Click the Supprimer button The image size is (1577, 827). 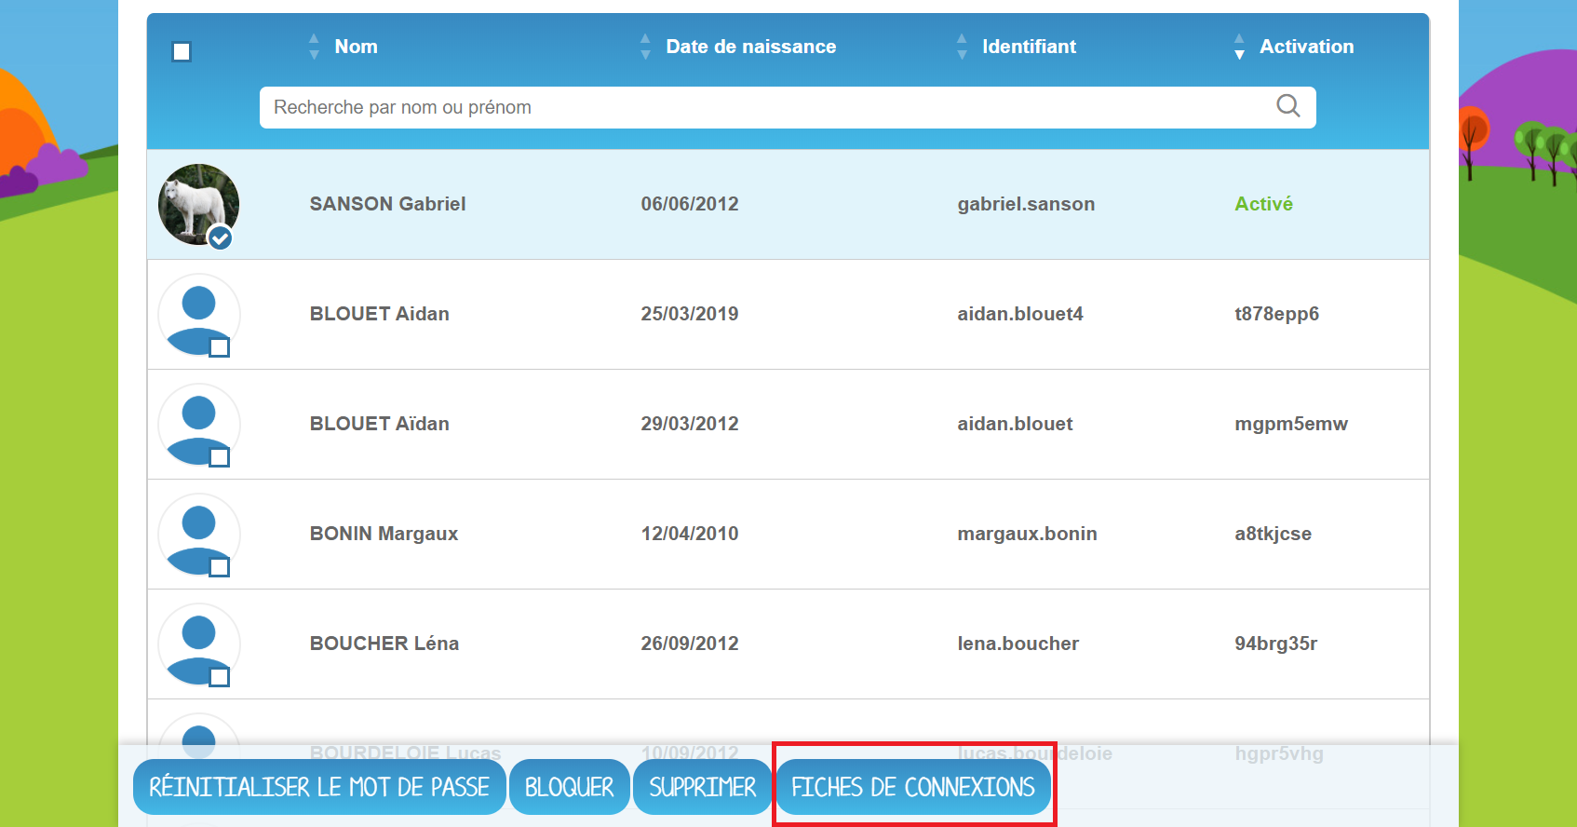click(x=702, y=787)
